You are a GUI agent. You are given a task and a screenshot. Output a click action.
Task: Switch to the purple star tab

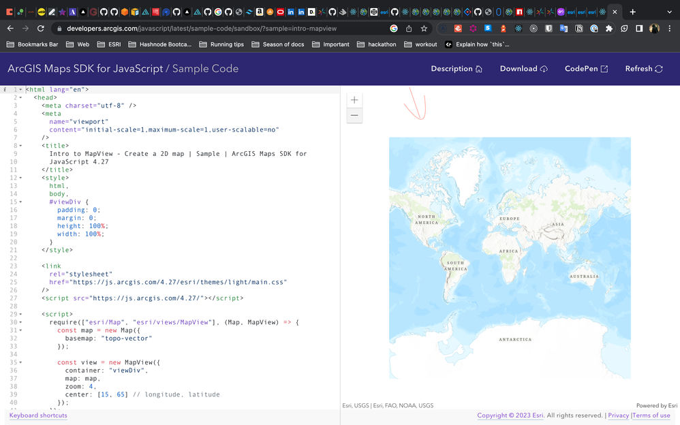coord(62,12)
